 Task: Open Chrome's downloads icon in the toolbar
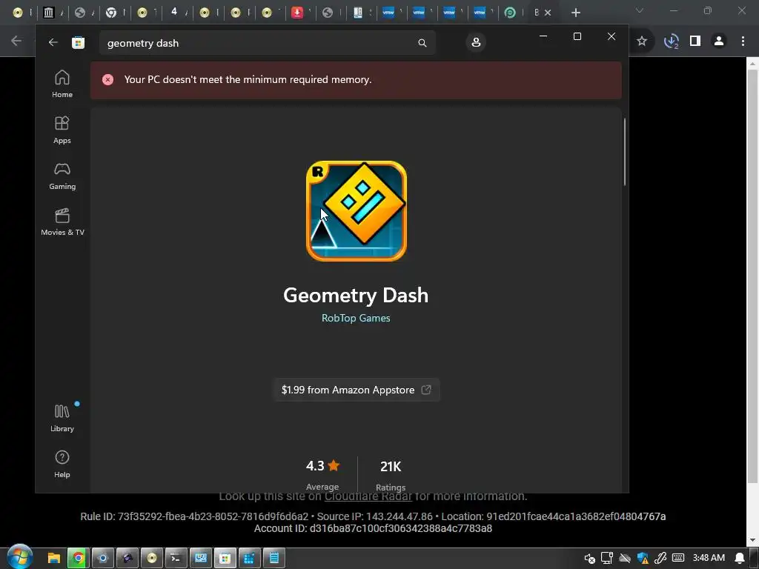[671, 41]
